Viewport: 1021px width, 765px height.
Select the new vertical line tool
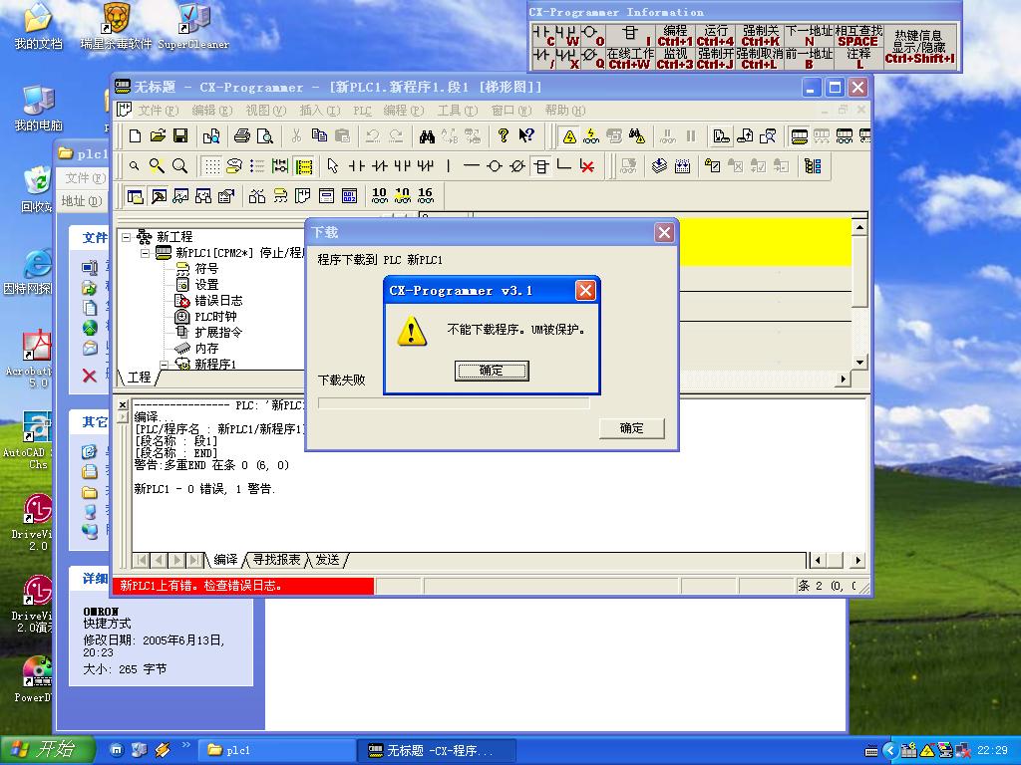pos(449,166)
